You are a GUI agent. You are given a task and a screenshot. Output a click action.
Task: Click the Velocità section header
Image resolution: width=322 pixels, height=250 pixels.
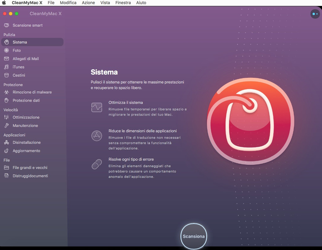point(10,110)
